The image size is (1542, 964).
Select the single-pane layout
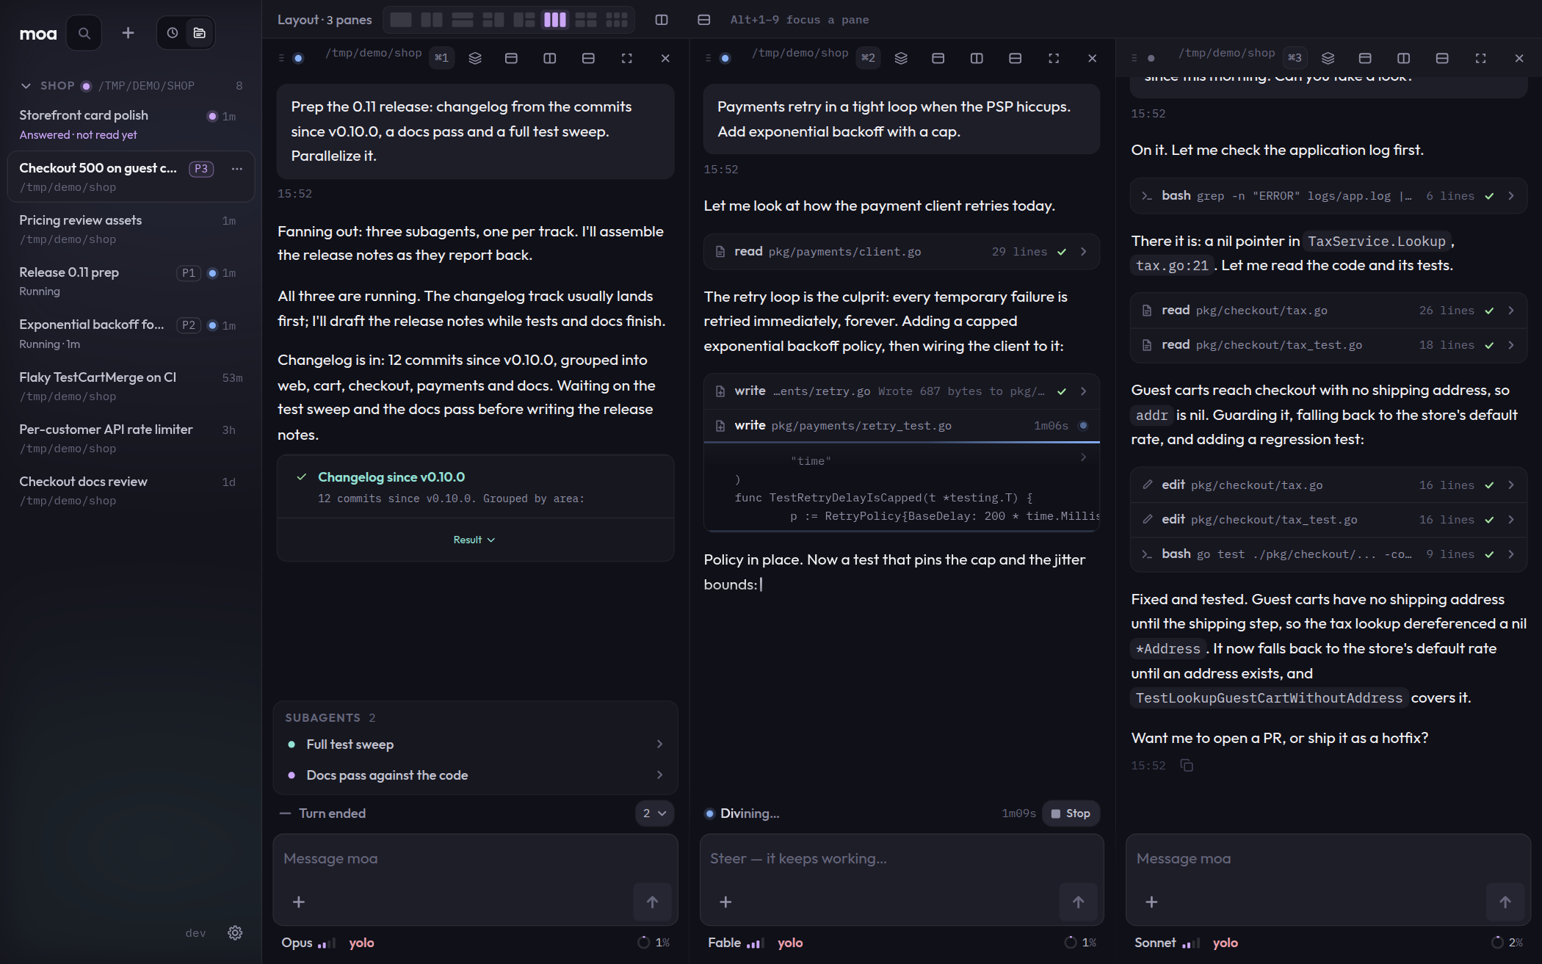401,20
